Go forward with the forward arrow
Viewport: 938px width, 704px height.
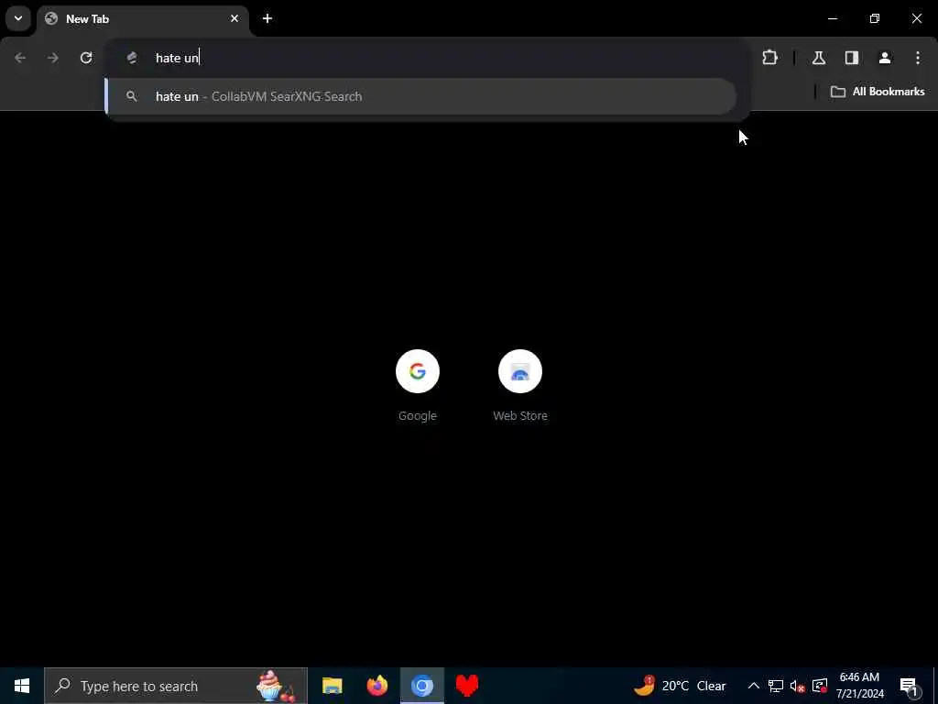click(x=53, y=58)
